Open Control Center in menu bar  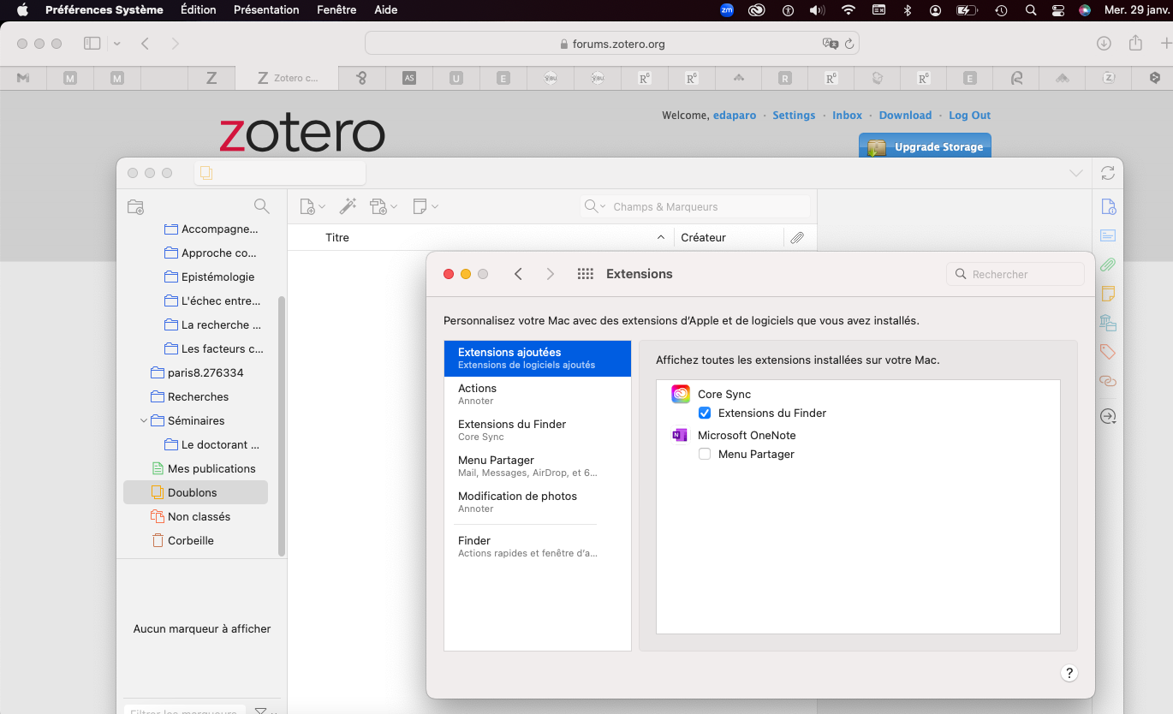pyautogui.click(x=1058, y=10)
